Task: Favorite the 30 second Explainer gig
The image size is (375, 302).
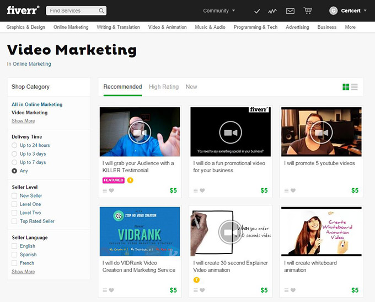Action: 202,290
